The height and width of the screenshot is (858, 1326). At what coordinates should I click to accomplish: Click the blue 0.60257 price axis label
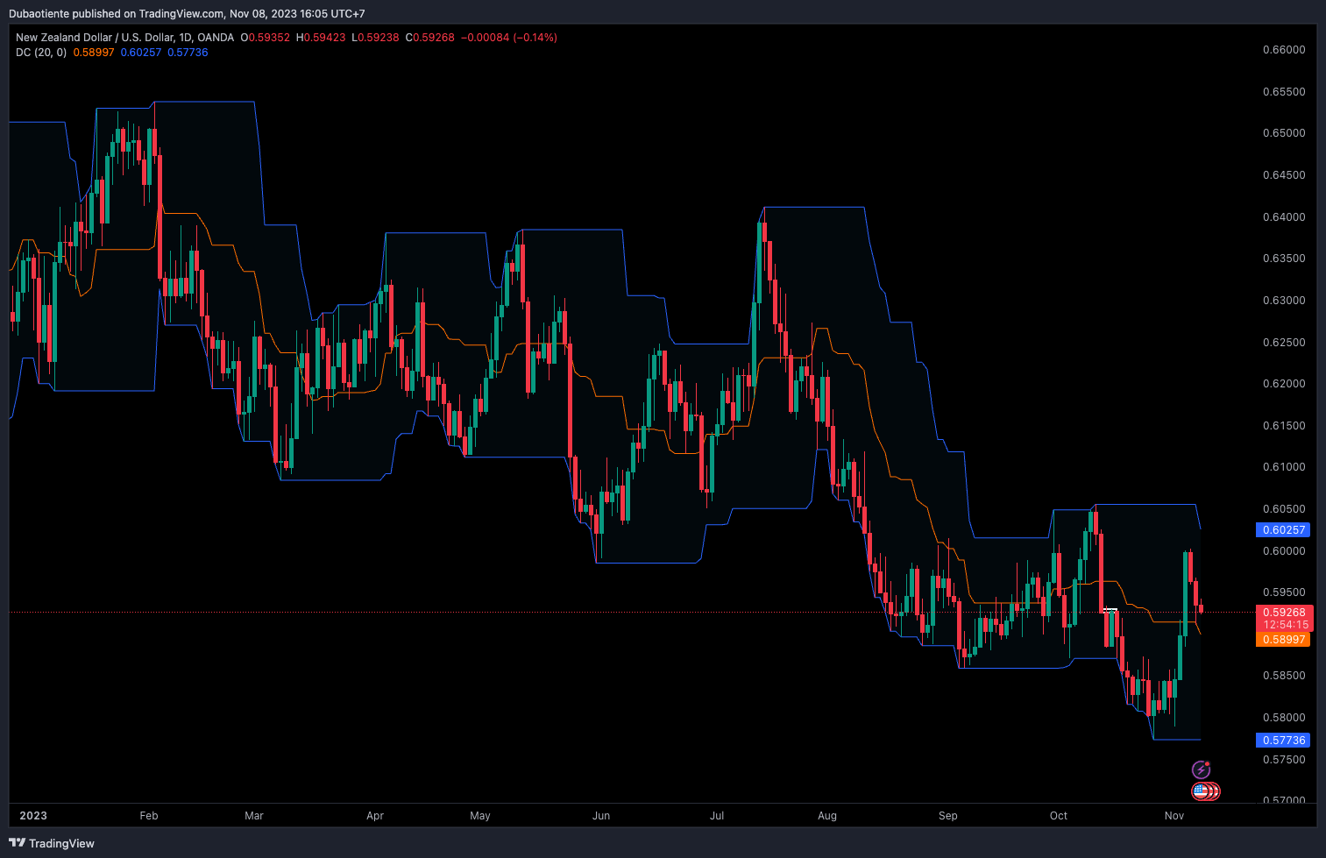[1283, 530]
